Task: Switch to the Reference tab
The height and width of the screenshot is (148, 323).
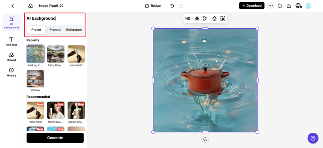Action: click(74, 29)
